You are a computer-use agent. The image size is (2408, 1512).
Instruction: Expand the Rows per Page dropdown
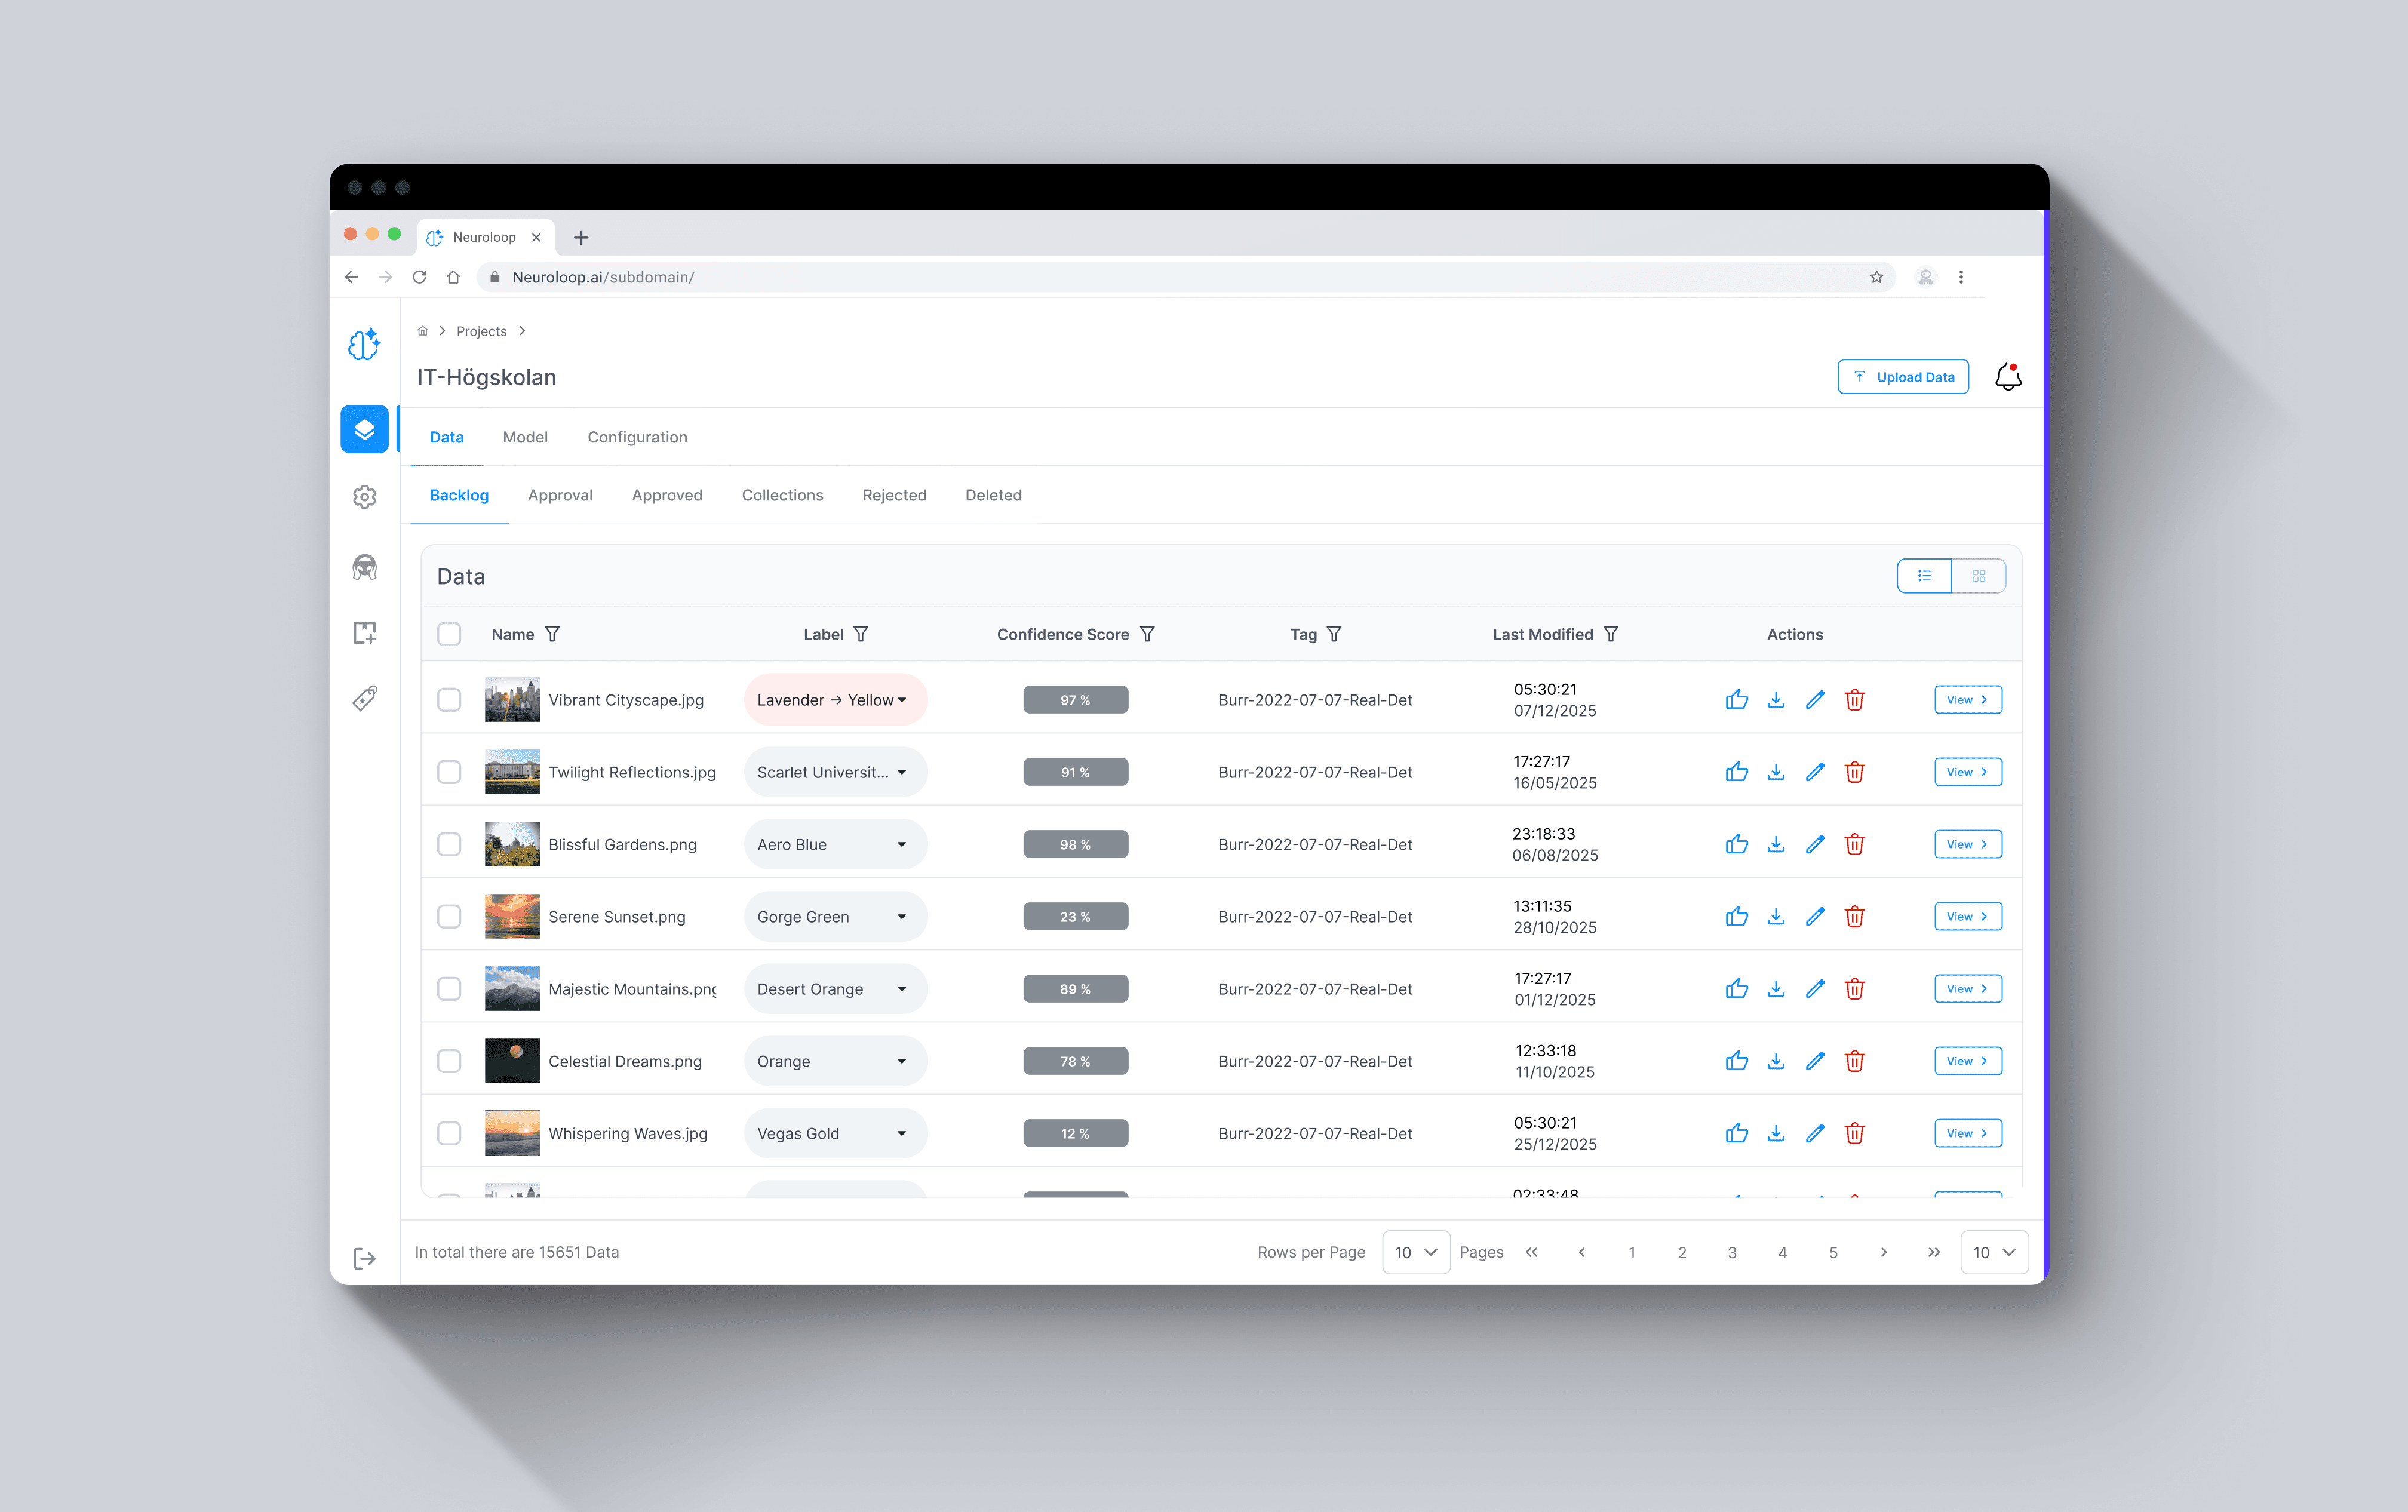1415,1252
